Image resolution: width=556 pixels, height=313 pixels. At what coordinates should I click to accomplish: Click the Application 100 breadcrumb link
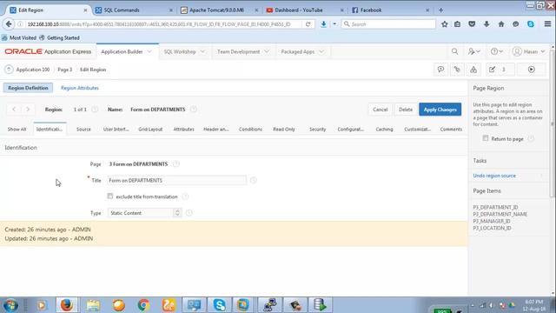point(33,70)
